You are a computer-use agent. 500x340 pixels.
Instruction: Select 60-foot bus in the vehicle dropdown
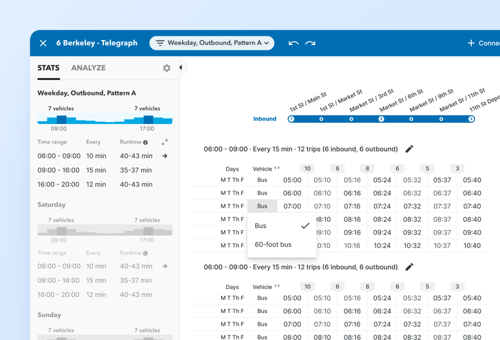pyautogui.click(x=282, y=244)
